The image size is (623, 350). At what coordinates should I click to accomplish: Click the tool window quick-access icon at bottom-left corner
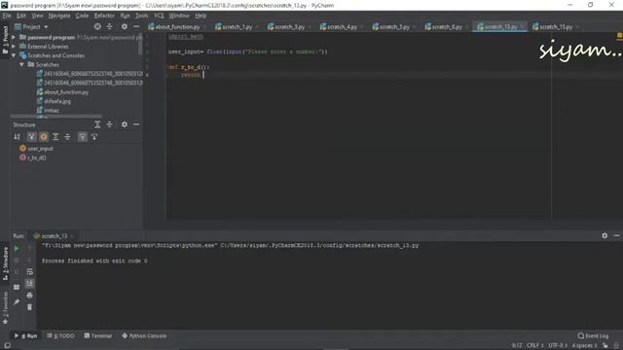pos(7,346)
